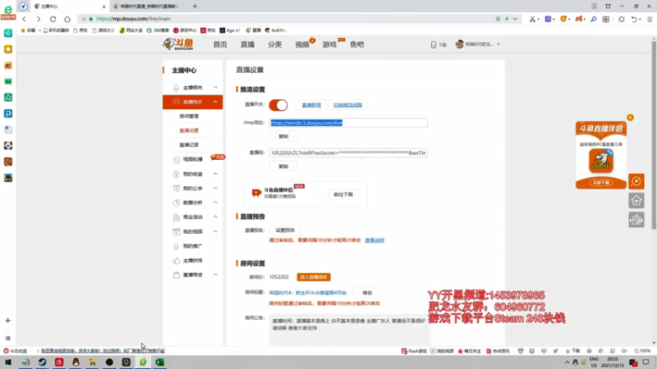Click the browser home button

click(67, 19)
